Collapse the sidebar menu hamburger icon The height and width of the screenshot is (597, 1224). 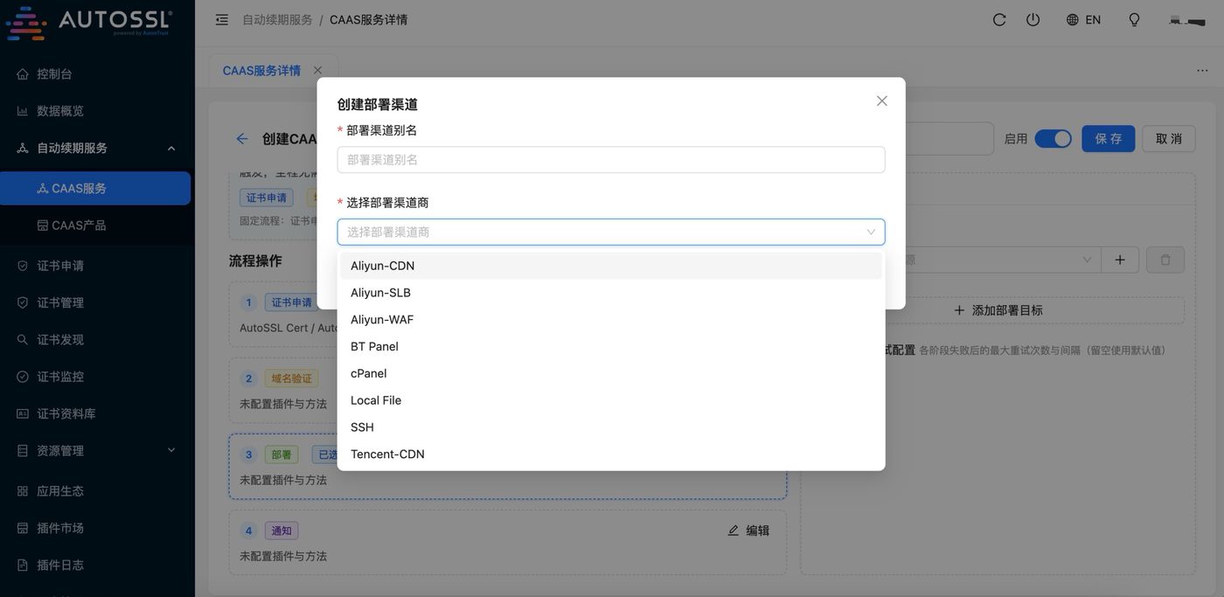(222, 19)
